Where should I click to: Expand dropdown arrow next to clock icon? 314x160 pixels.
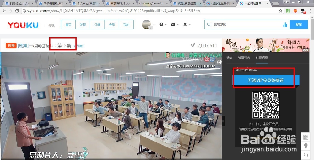[166, 24]
